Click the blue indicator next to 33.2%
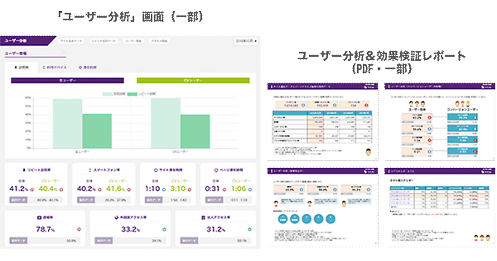This screenshot has height=261, width=497. (164, 229)
